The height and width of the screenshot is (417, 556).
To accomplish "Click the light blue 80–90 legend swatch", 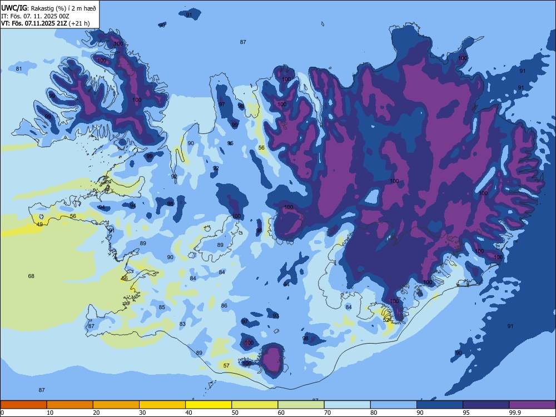I will coord(394,405).
